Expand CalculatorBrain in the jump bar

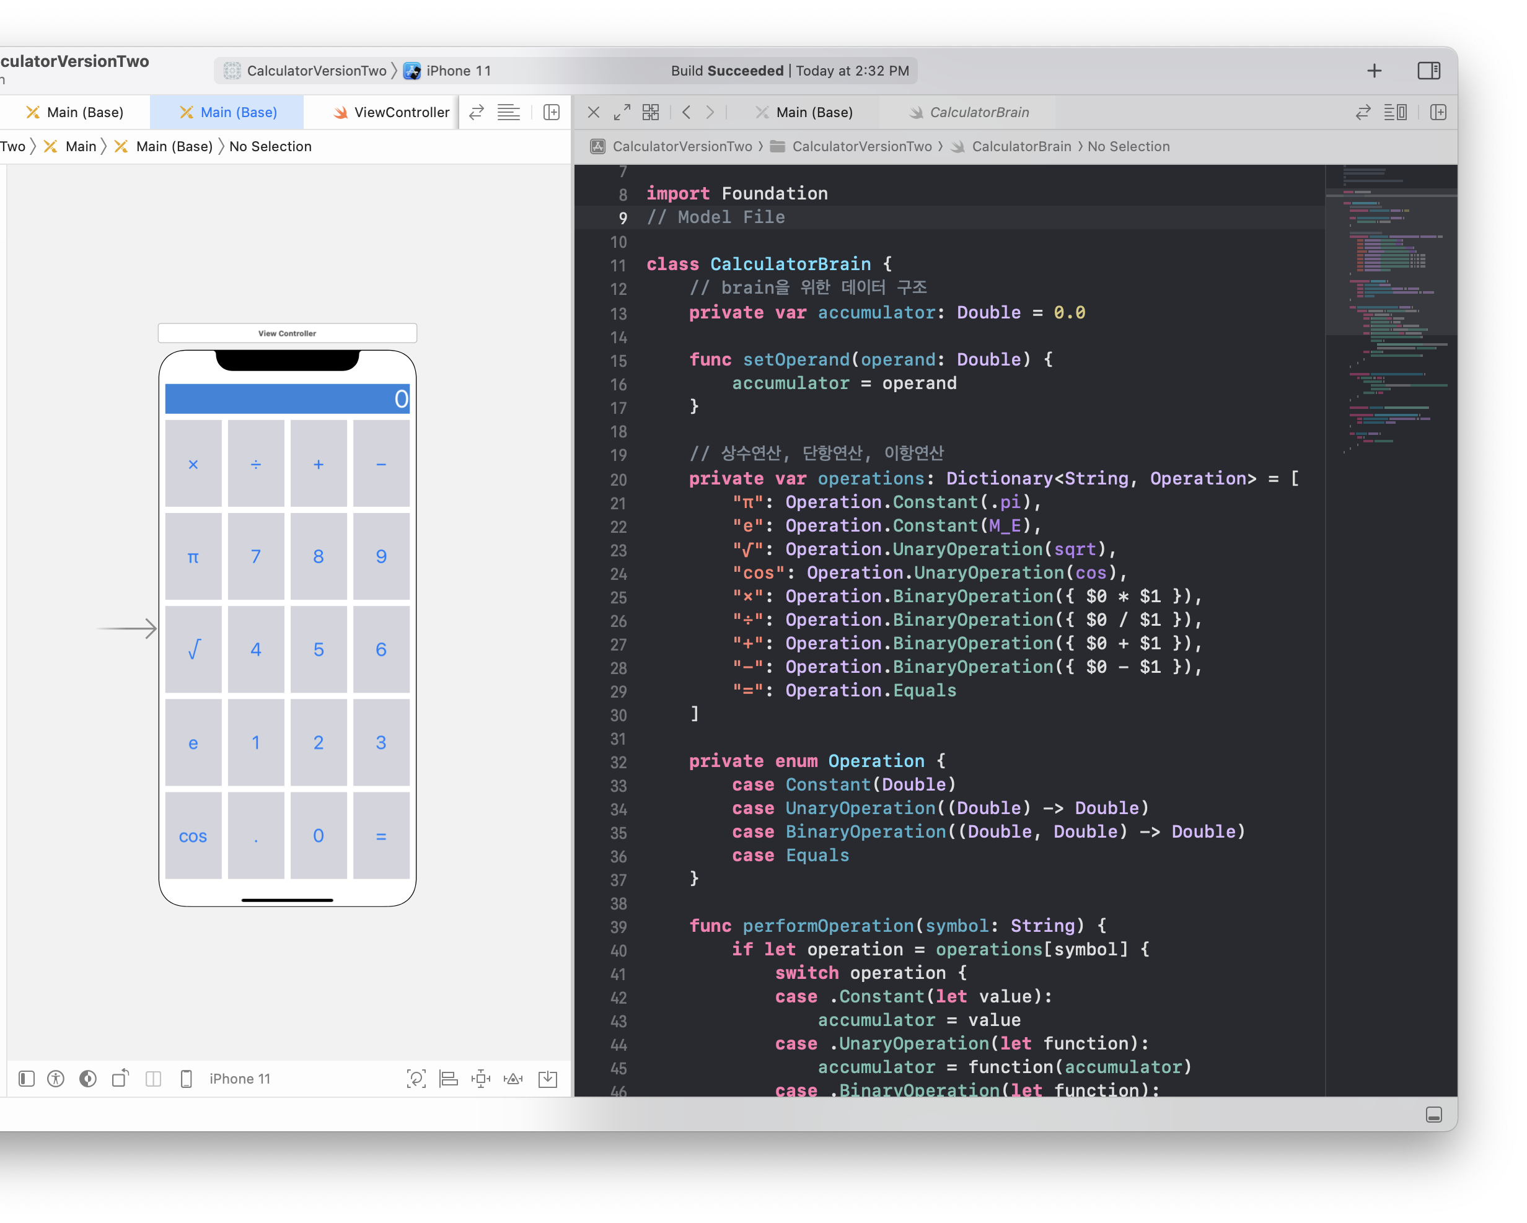click(1021, 147)
